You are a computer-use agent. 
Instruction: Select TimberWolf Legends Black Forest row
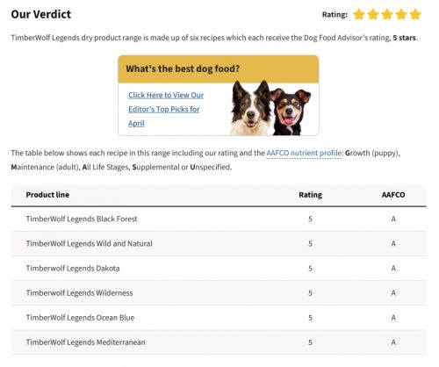[x=219, y=219]
